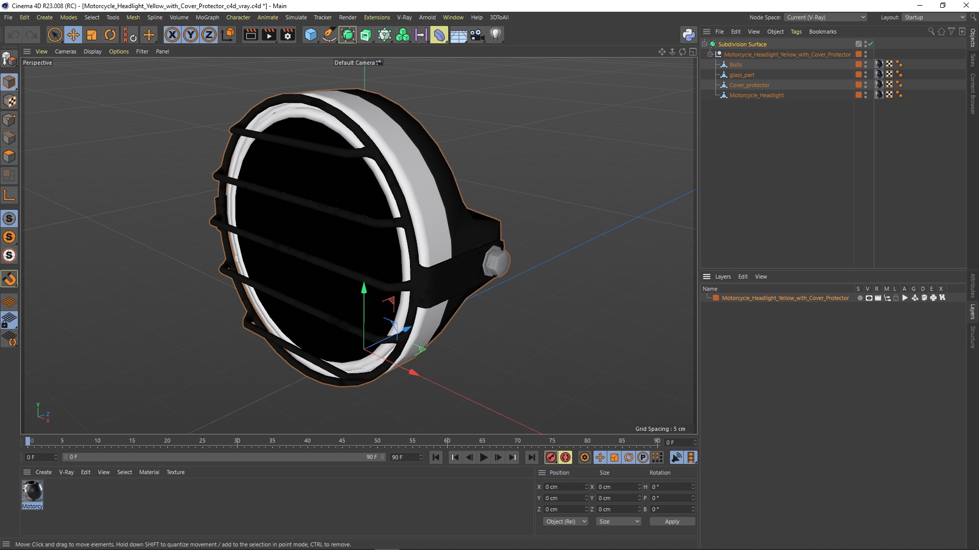Open the Deformer bend icon

(x=440, y=35)
